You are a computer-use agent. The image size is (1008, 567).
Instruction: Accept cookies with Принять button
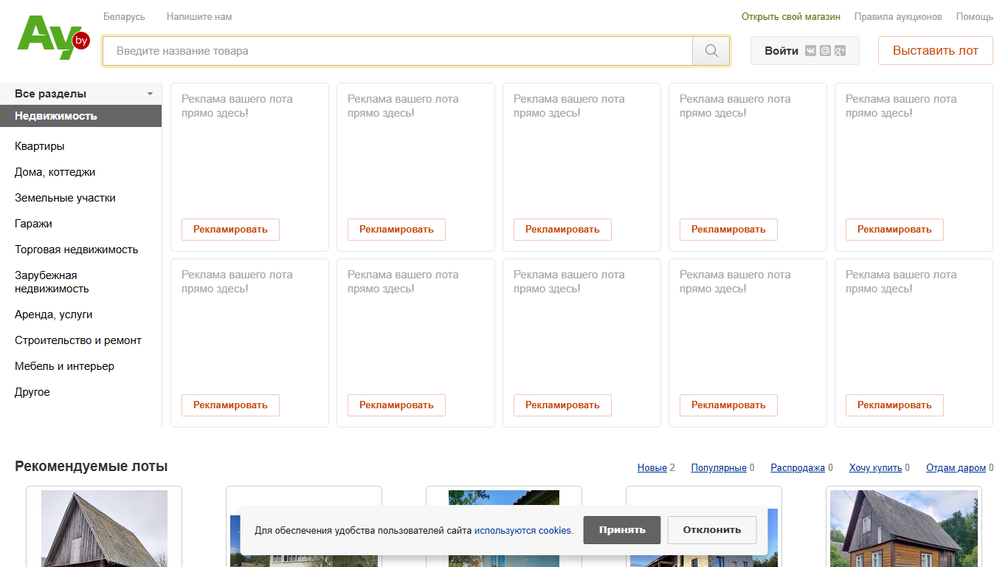[622, 530]
